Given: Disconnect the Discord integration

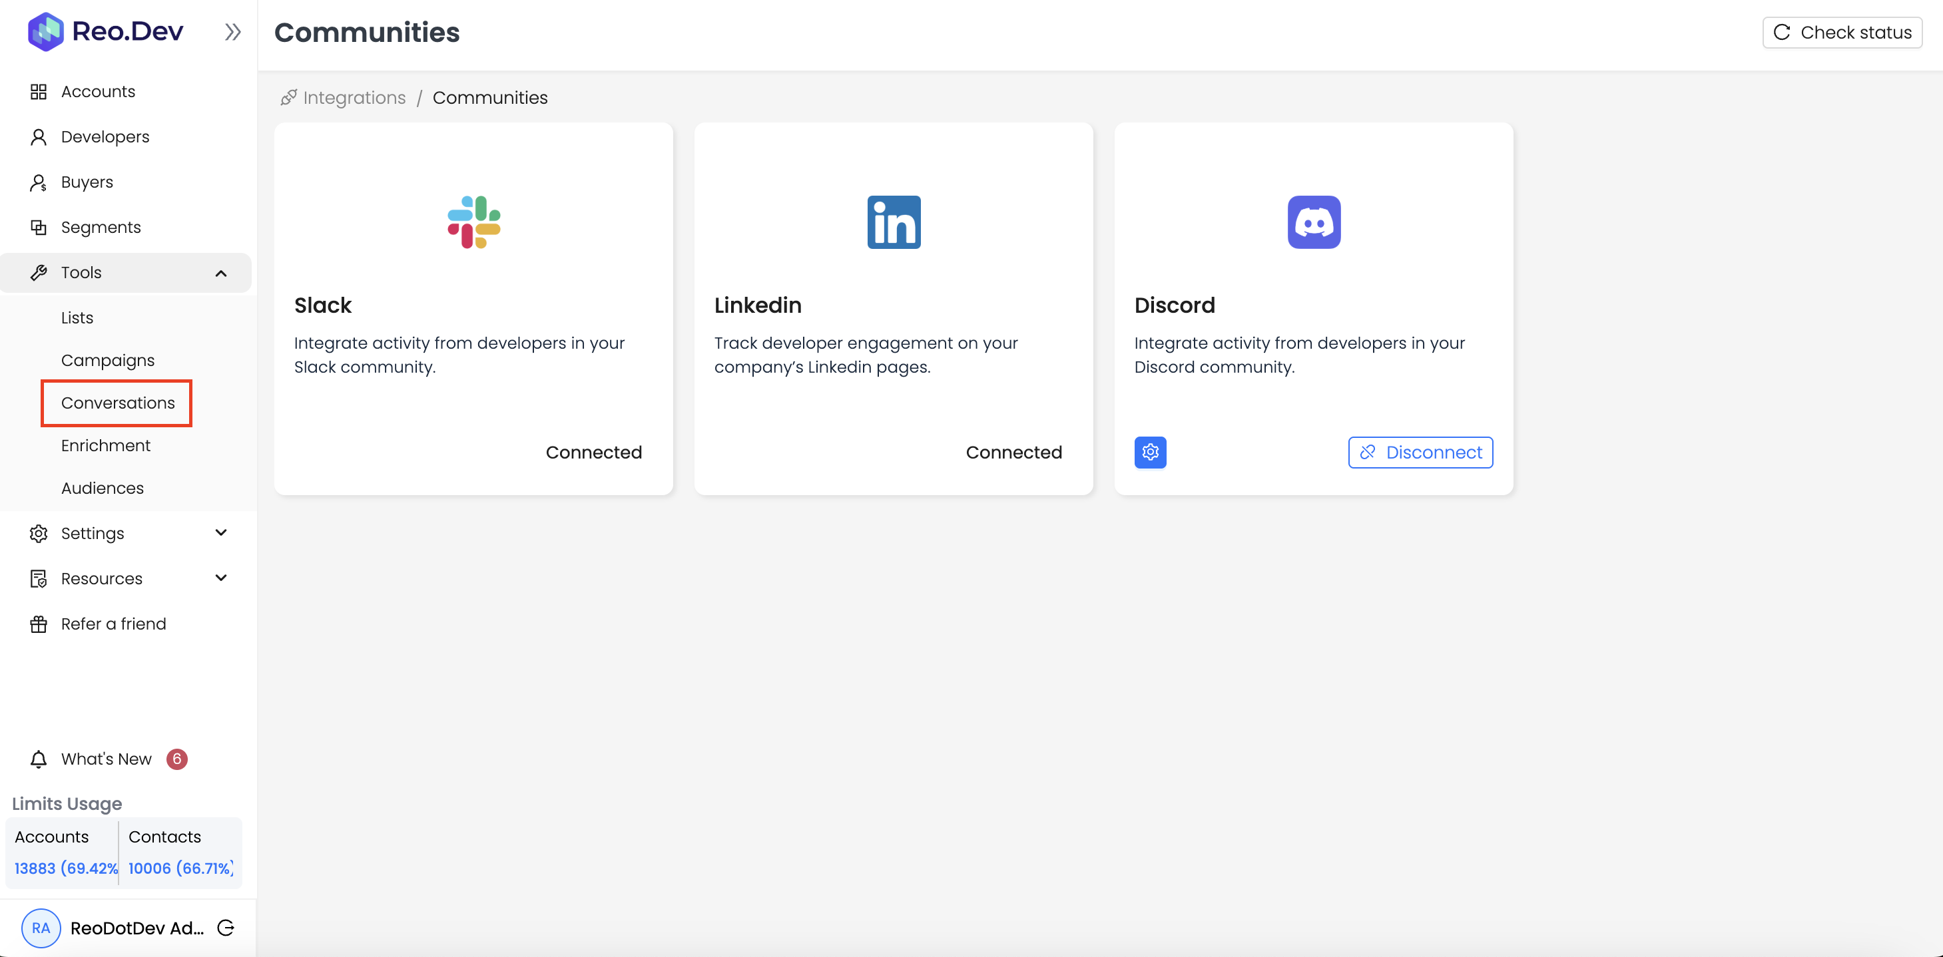Looking at the screenshot, I should pos(1420,453).
